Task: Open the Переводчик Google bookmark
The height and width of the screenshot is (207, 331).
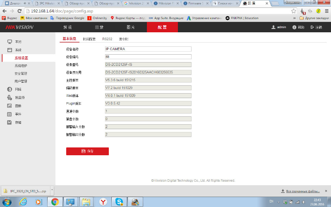Action: tap(67, 18)
